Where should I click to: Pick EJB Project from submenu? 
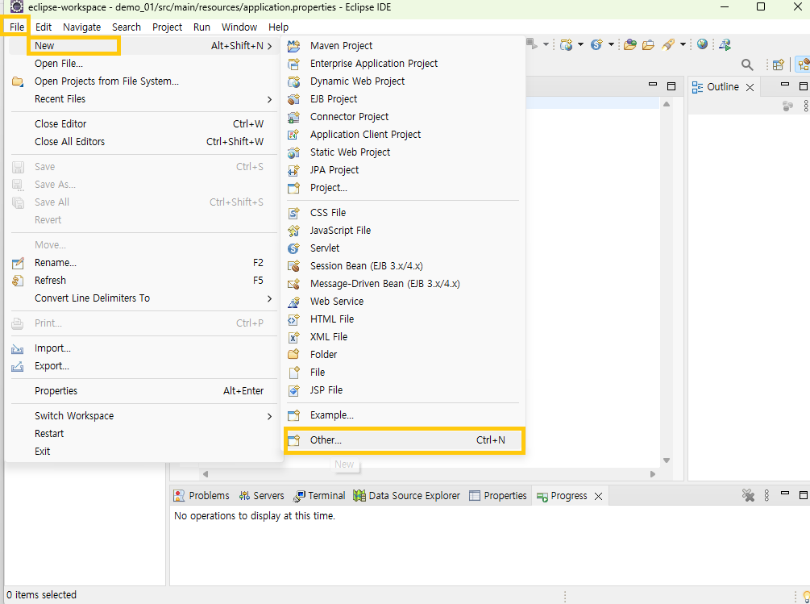pyautogui.click(x=404, y=98)
